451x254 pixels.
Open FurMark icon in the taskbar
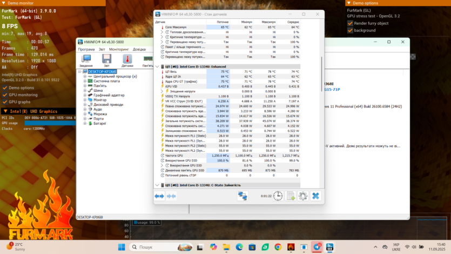(291, 247)
